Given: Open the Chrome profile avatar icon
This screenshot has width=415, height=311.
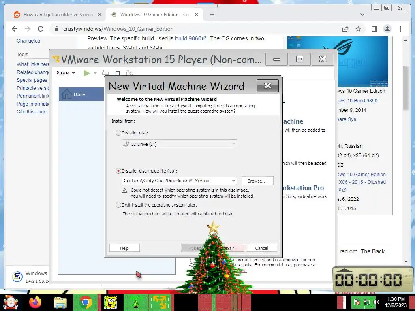Looking at the screenshot, I should pyautogui.click(x=387, y=29).
